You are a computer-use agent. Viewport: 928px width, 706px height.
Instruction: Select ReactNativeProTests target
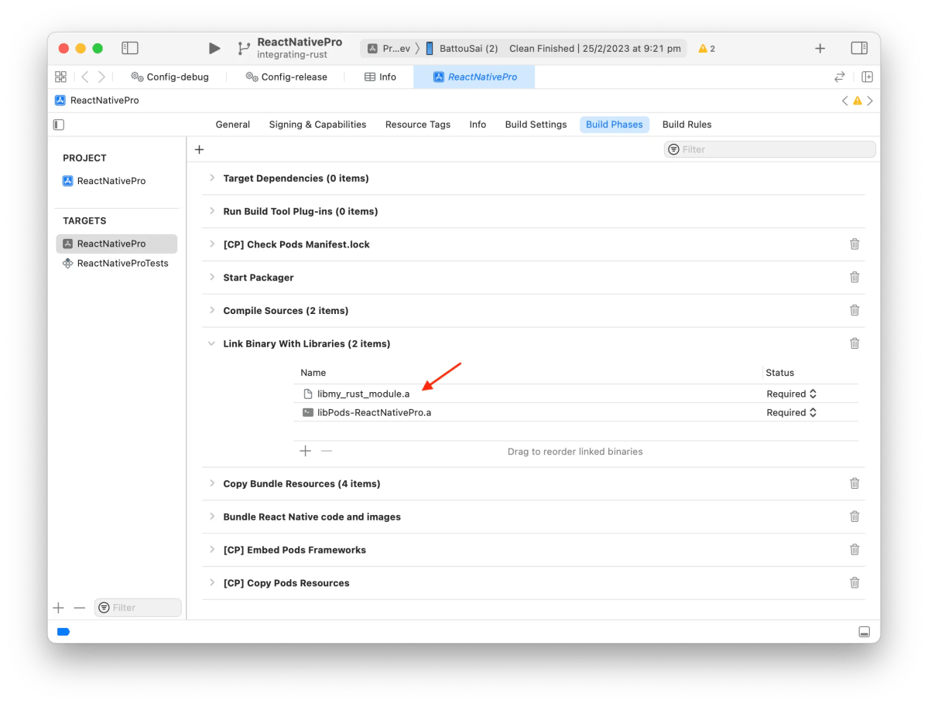tap(117, 263)
